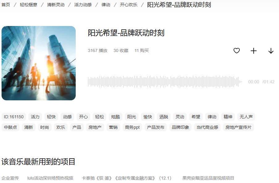The height and width of the screenshot is (183, 279).
Task: Open the 果壳安踏亚运品宣视频项目 link
Action: coord(208,178)
